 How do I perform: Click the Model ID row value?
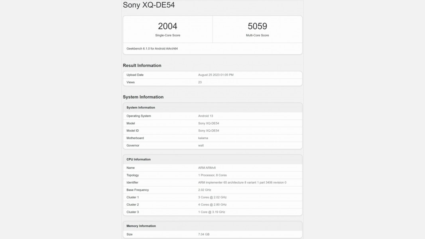click(x=209, y=131)
